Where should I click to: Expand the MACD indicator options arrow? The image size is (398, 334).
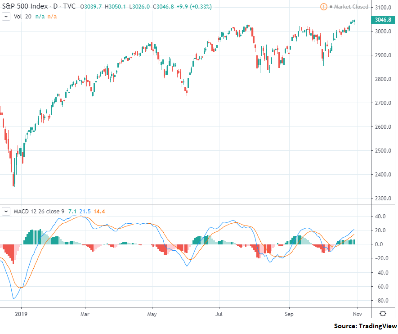pyautogui.click(x=7, y=211)
